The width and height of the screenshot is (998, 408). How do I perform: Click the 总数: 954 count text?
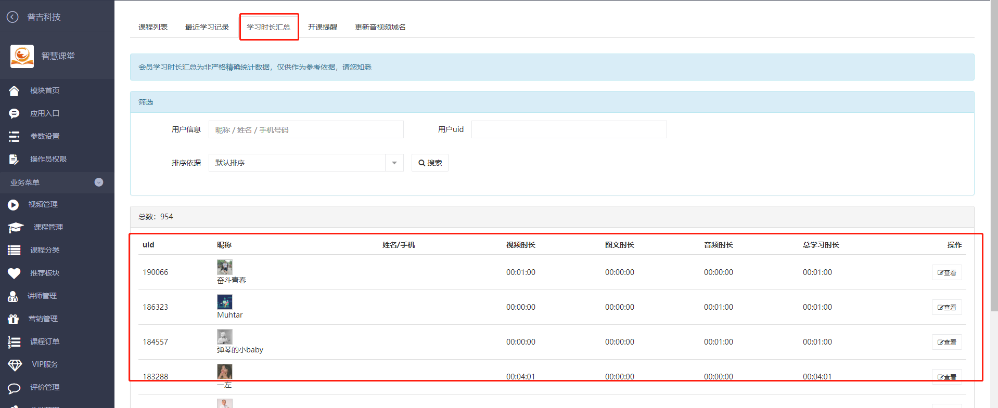tap(156, 217)
